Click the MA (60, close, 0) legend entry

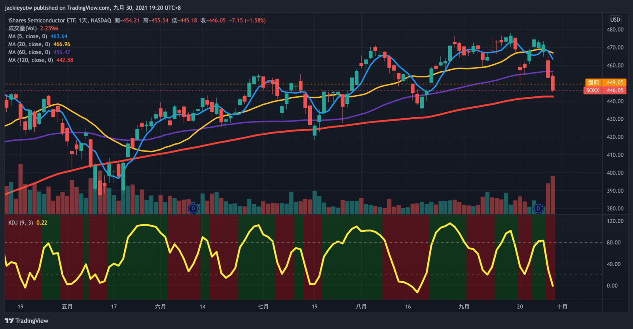click(x=29, y=52)
